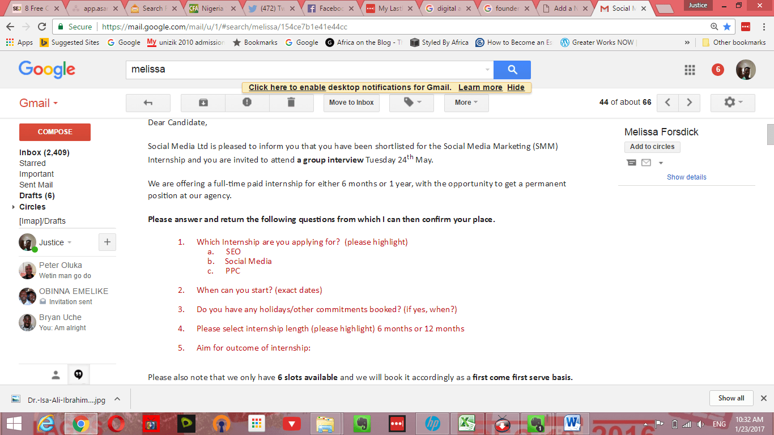The height and width of the screenshot is (435, 774).
Task: Click the Move to Inbox button
Action: point(351,103)
